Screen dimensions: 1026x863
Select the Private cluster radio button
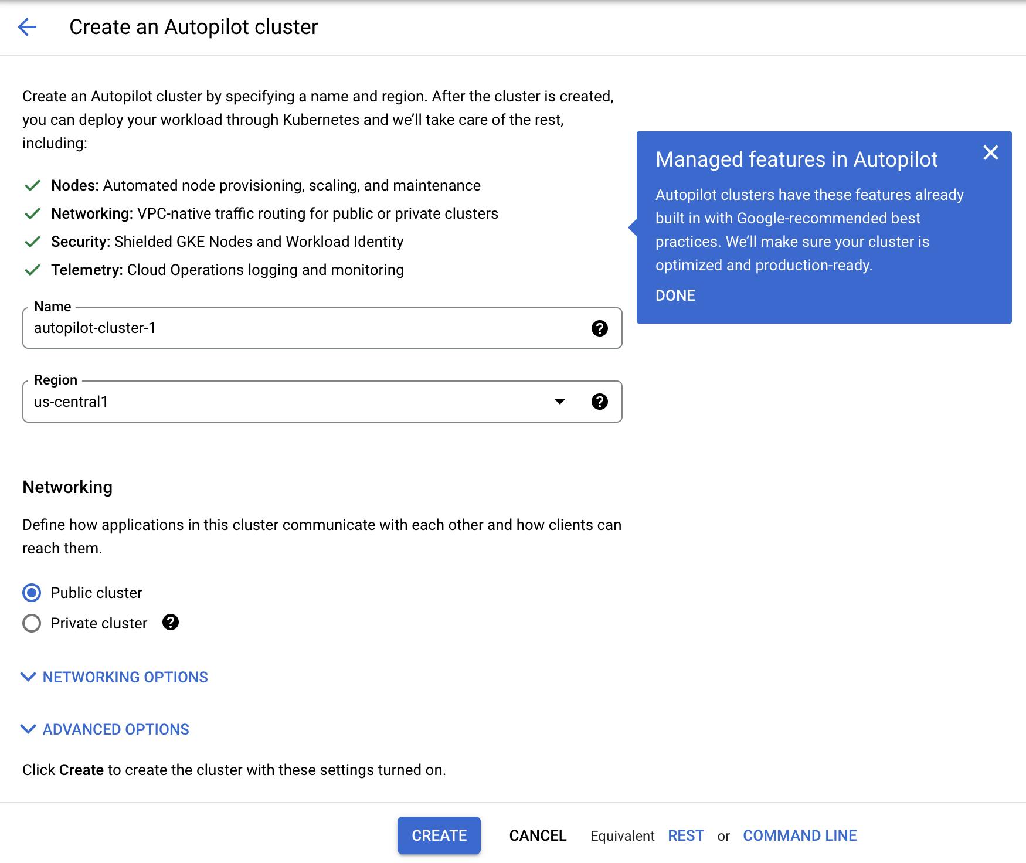[x=32, y=623]
